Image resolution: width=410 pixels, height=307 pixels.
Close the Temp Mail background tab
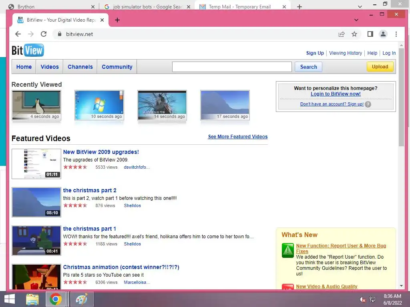(x=284, y=7)
